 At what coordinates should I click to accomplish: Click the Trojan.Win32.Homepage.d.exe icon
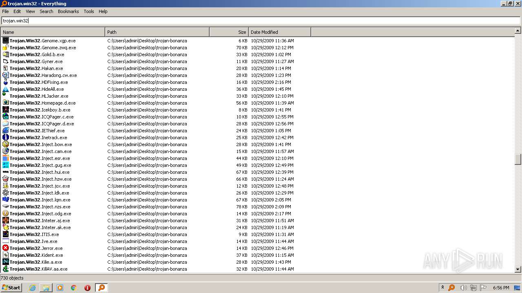coord(6,103)
